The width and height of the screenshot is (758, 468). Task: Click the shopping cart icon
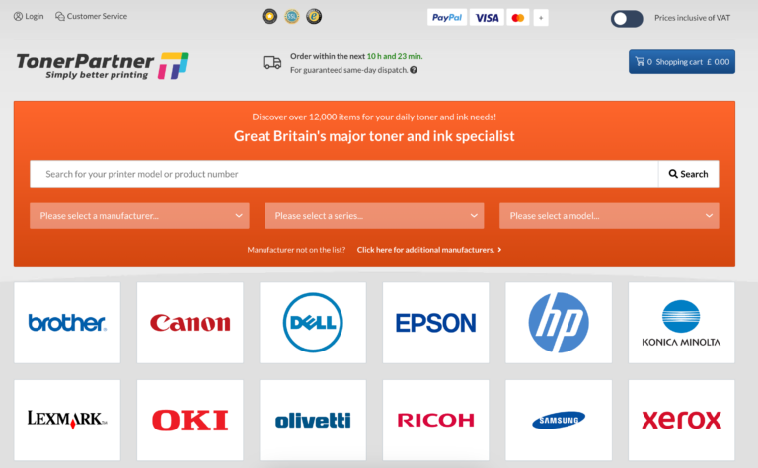[640, 61]
